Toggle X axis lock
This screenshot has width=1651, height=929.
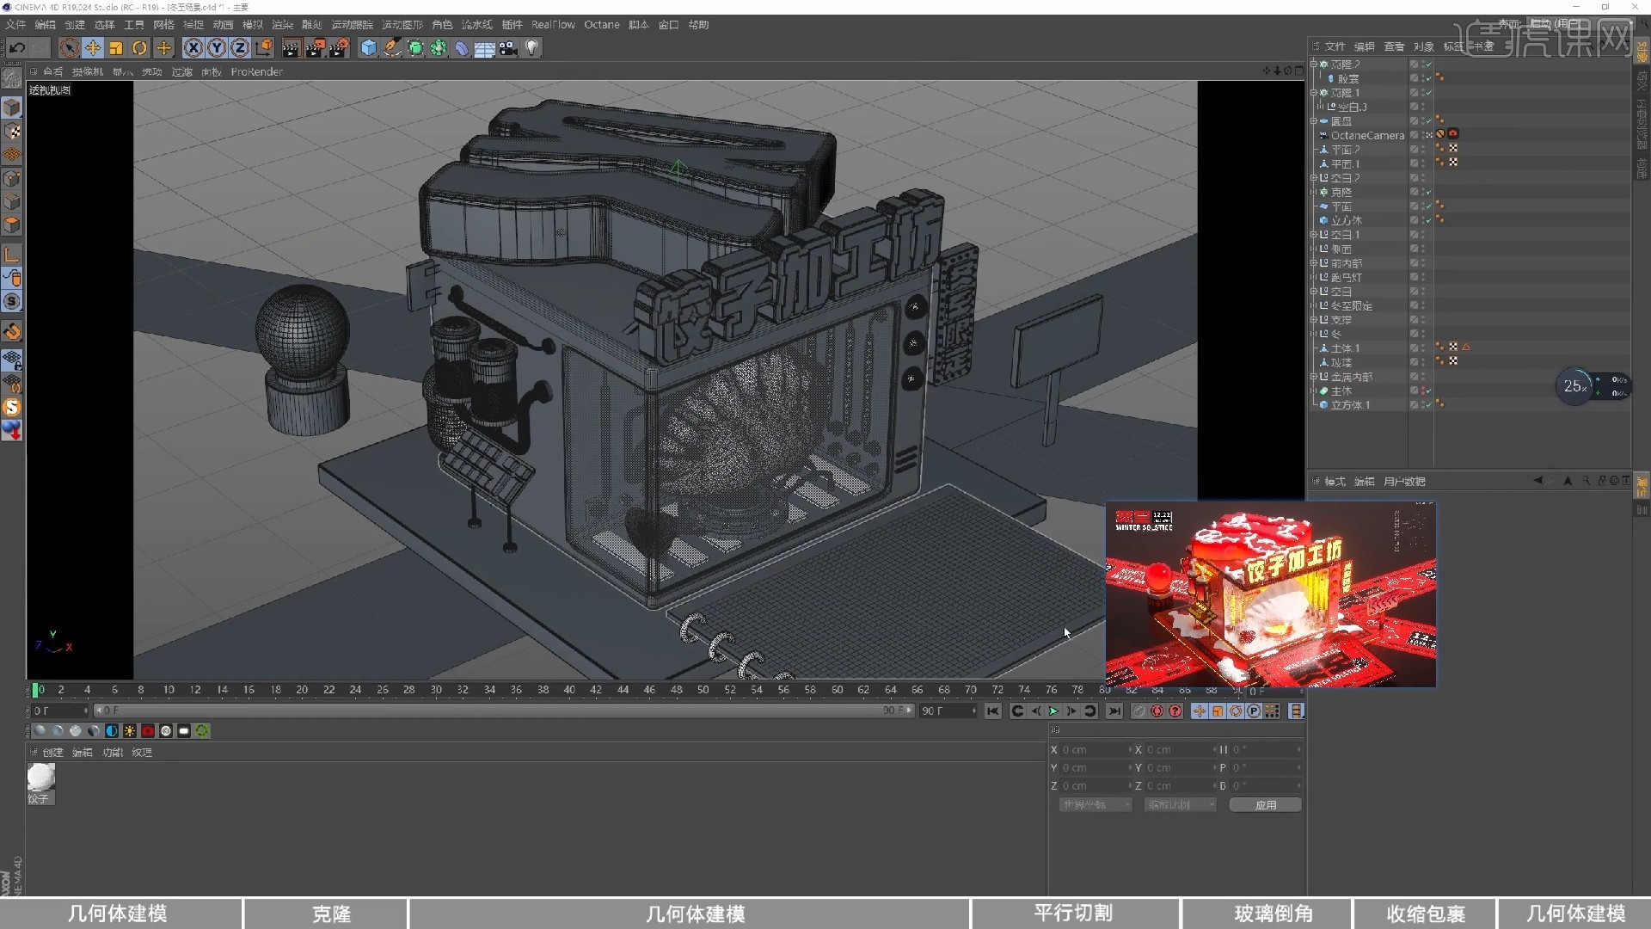coord(193,48)
